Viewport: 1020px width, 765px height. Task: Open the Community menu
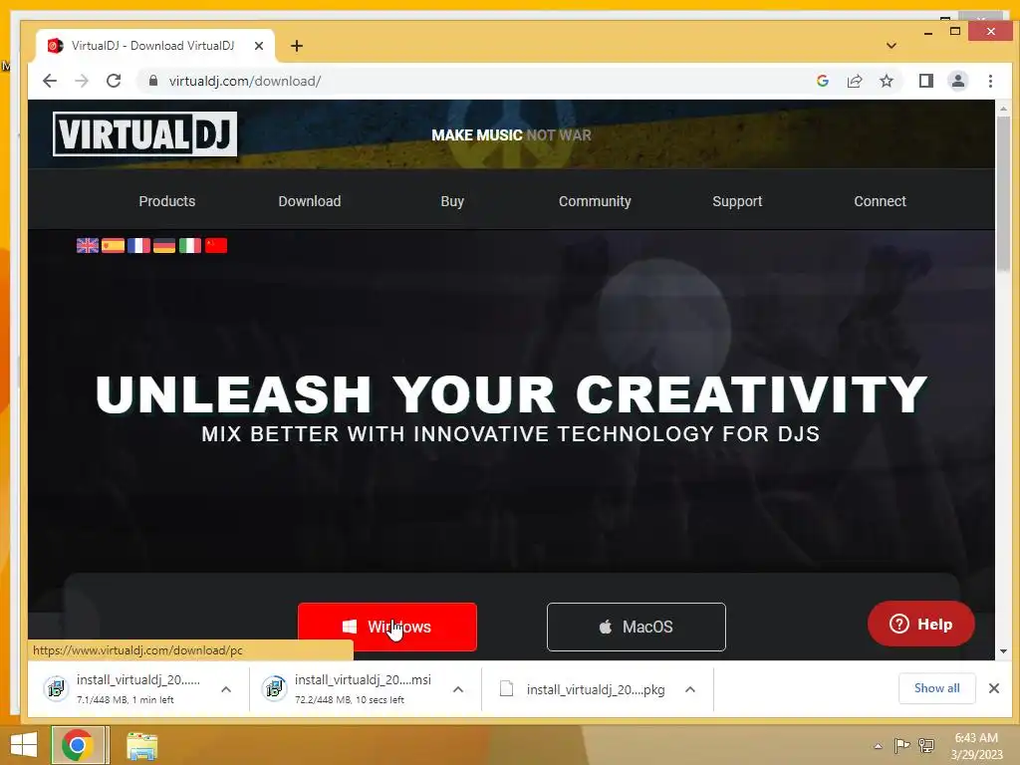(595, 201)
